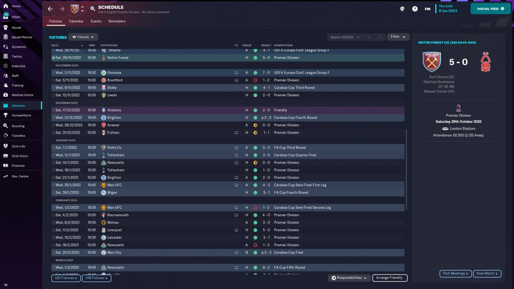Select the Atalanta Friendly fixture row
This screenshot has height=289, width=514.
[228, 110]
